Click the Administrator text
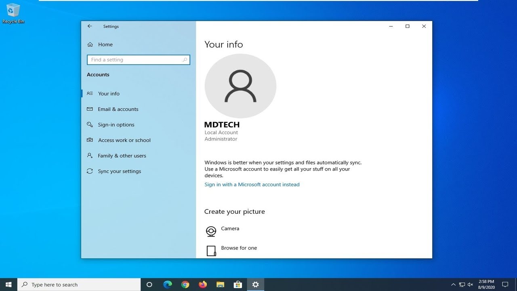Image resolution: width=517 pixels, height=291 pixels. click(x=221, y=139)
